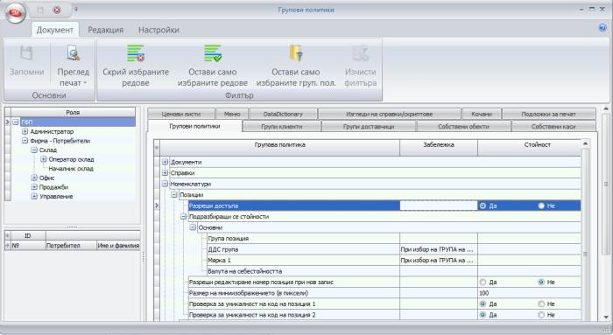Select Да for уникалност на код 2
This screenshot has height=335, width=613.
(x=483, y=315)
